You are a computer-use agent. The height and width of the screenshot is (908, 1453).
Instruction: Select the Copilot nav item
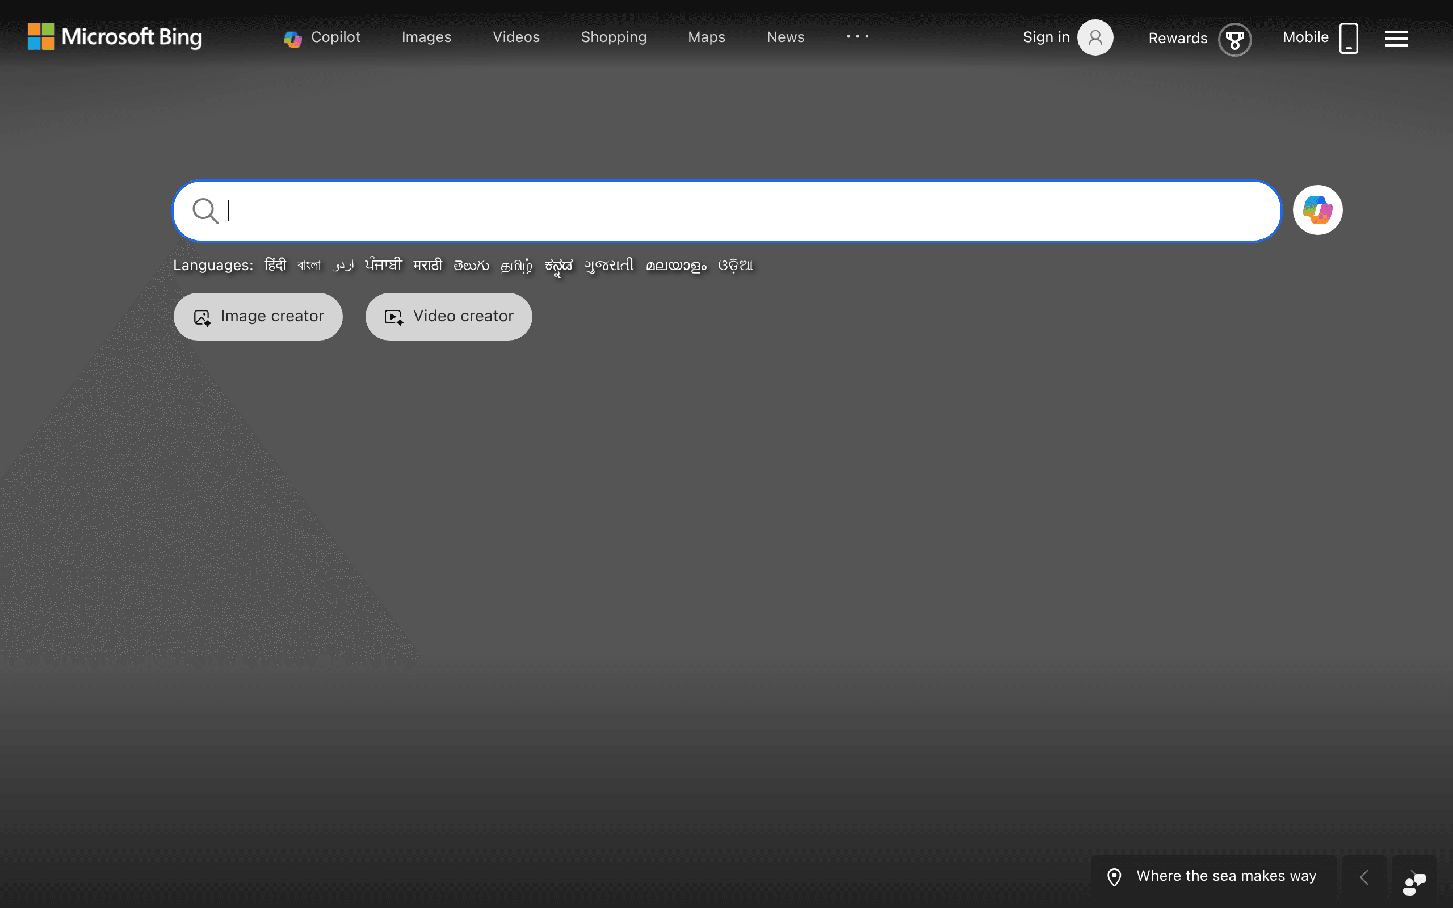(322, 37)
